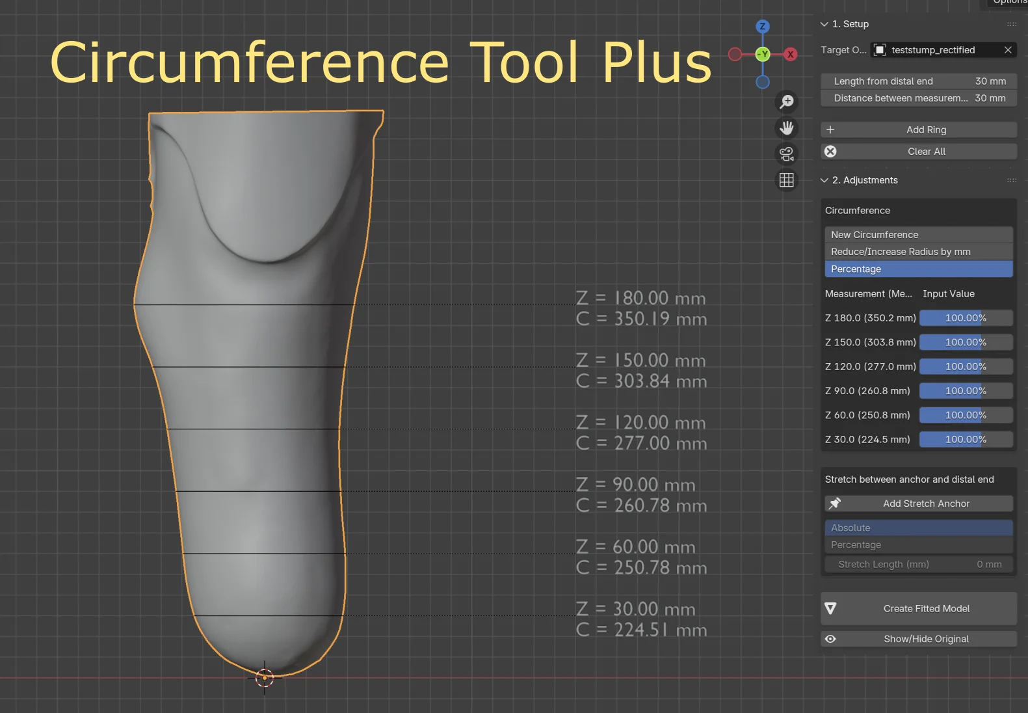Choose Absolute stretch mode

918,528
